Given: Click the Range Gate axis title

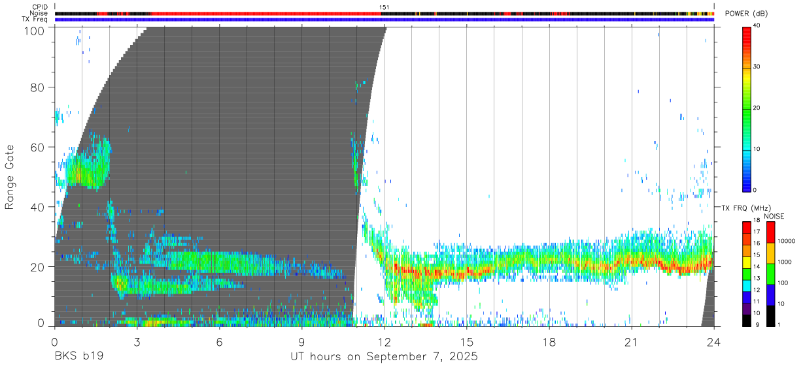Looking at the screenshot, I should [x=10, y=177].
